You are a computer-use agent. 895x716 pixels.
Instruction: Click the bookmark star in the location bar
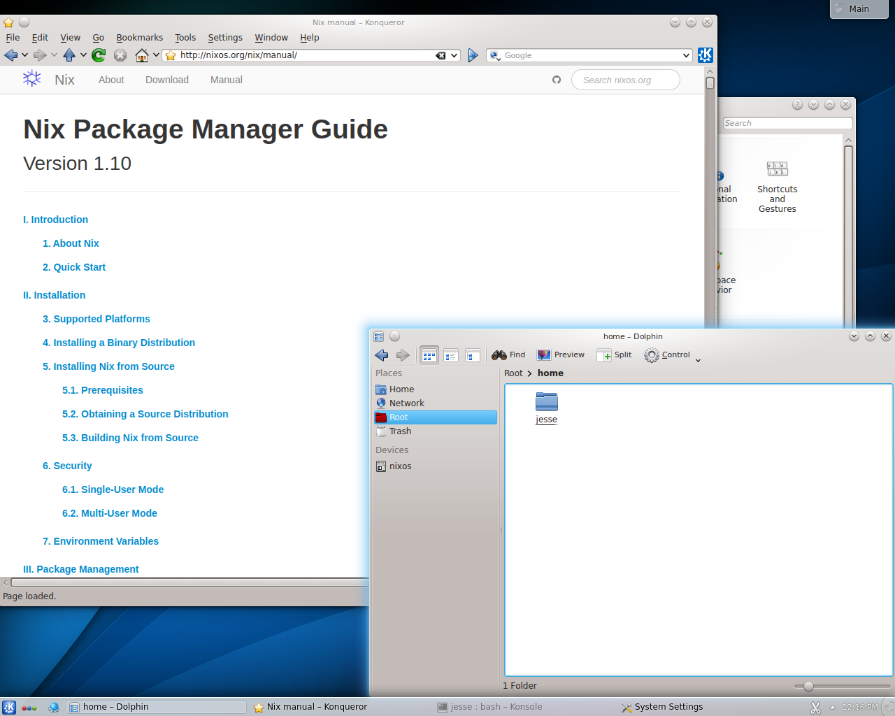coord(171,55)
